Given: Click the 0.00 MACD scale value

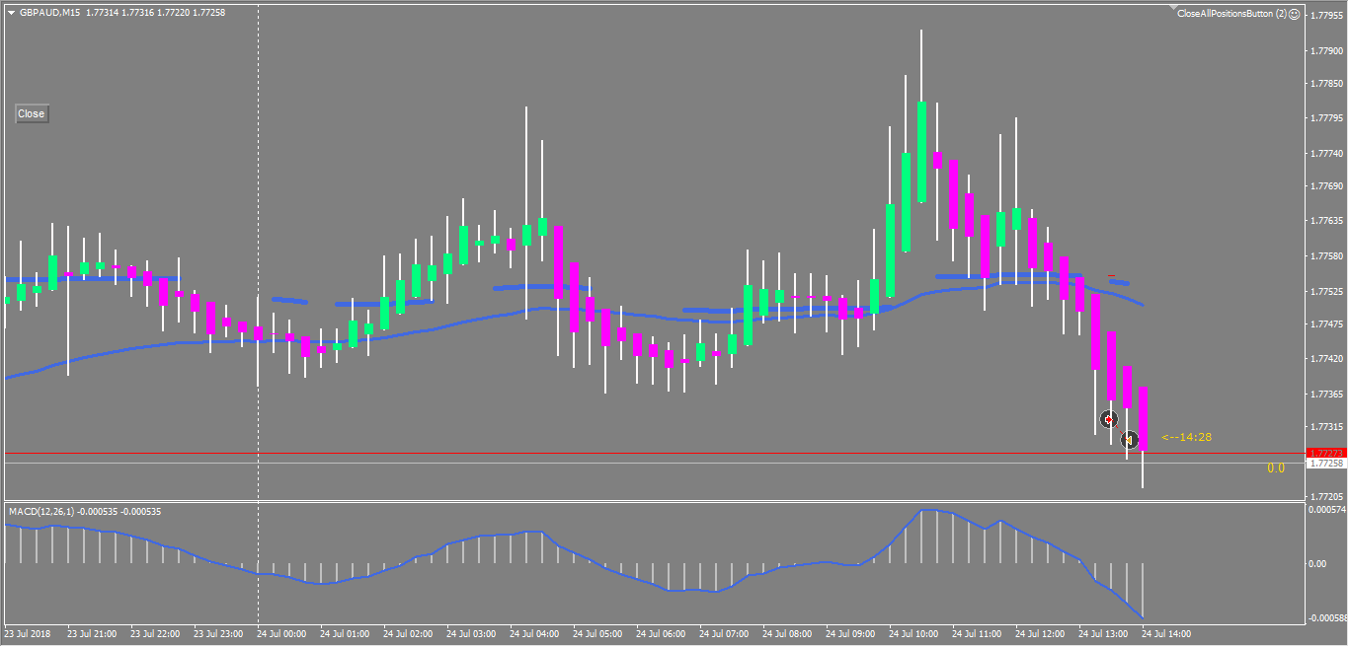Looking at the screenshot, I should [x=1317, y=564].
